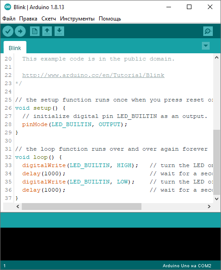The image size is (221, 270).
Task: Open the Помощь menu
Action: [x=110, y=19]
